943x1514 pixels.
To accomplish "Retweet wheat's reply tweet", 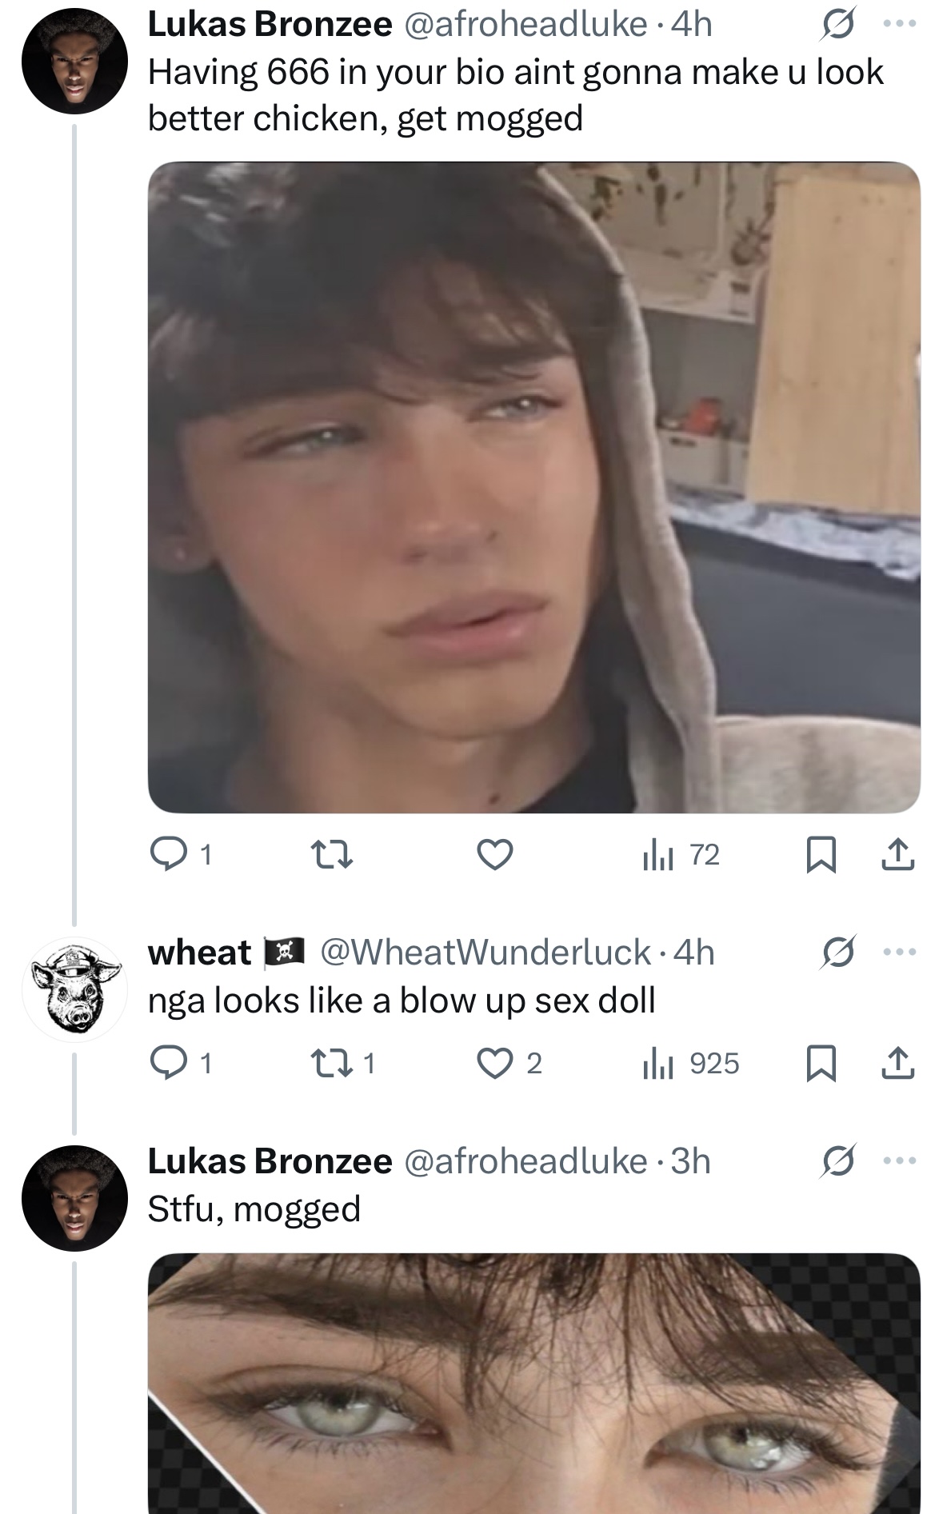I will point(330,1064).
